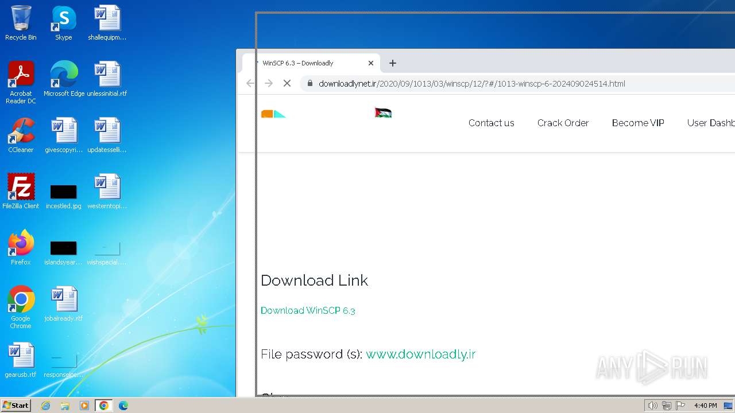Open the updatesselli document icon
Image resolution: width=735 pixels, height=413 pixels.
[x=107, y=135]
